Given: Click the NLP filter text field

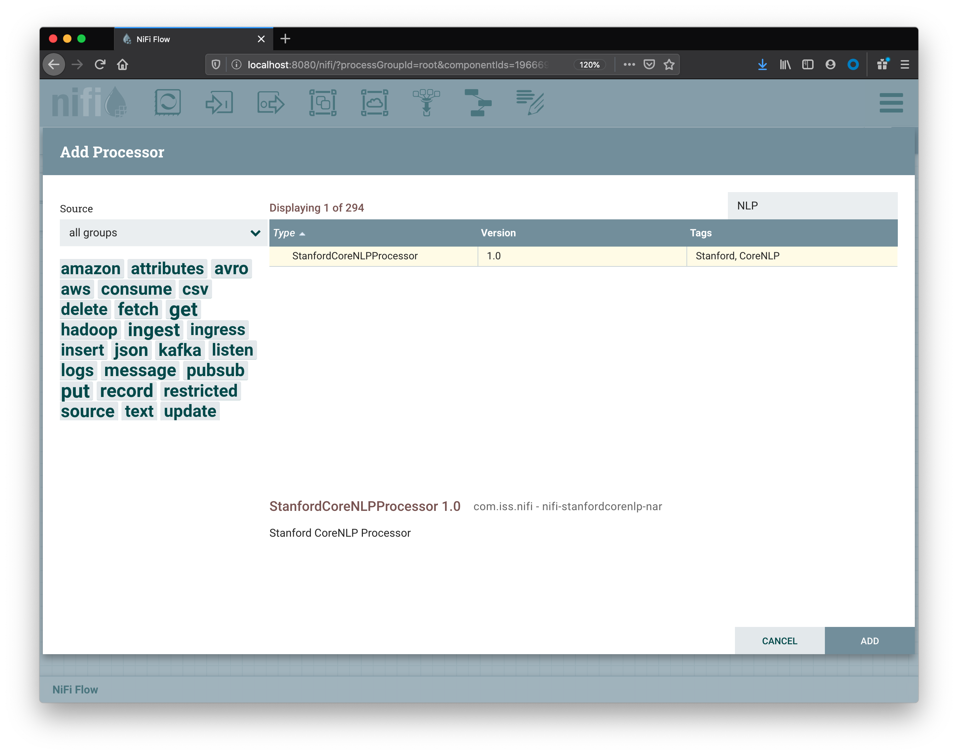Looking at the screenshot, I should click(x=812, y=206).
